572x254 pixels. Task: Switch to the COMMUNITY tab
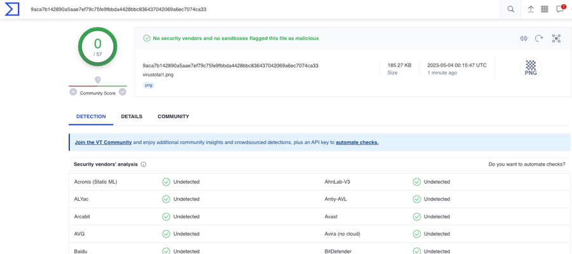tap(174, 117)
